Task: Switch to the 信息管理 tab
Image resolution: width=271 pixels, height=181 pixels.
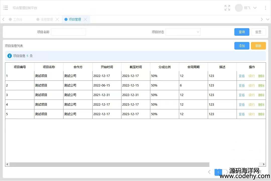Action: [45, 19]
